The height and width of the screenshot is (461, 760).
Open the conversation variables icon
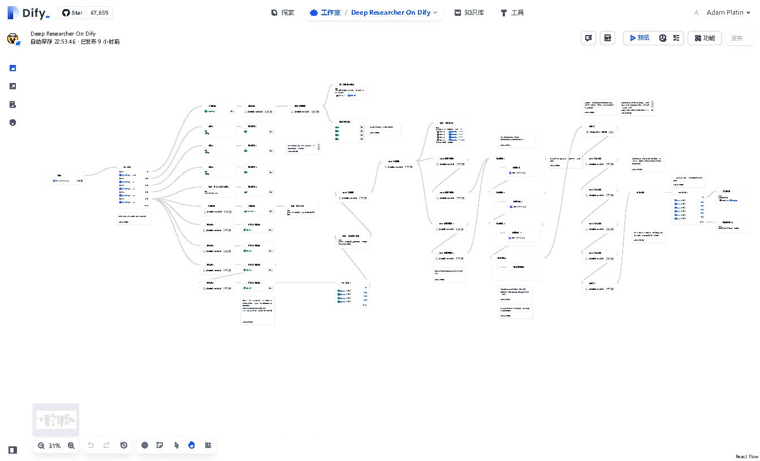(x=589, y=38)
